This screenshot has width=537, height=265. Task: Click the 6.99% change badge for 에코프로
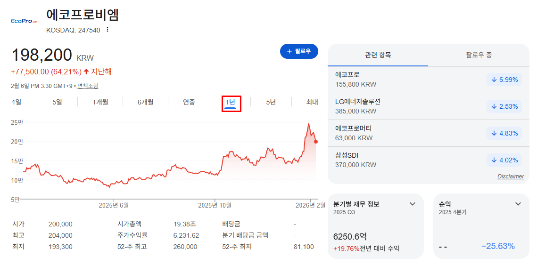pos(504,80)
